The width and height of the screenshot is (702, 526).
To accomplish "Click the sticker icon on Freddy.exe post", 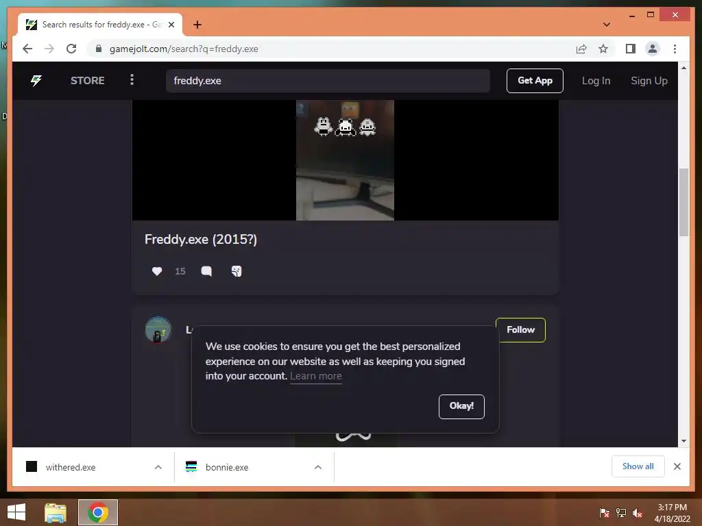I will pyautogui.click(x=237, y=271).
